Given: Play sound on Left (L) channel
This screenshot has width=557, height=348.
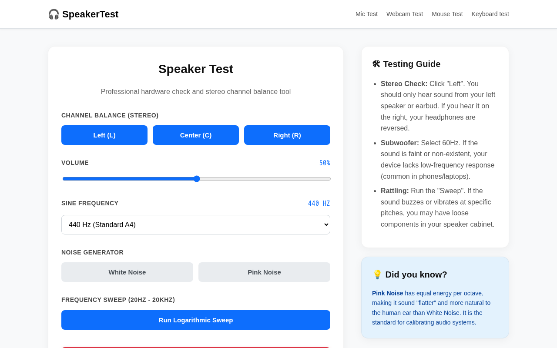Looking at the screenshot, I should point(104,135).
